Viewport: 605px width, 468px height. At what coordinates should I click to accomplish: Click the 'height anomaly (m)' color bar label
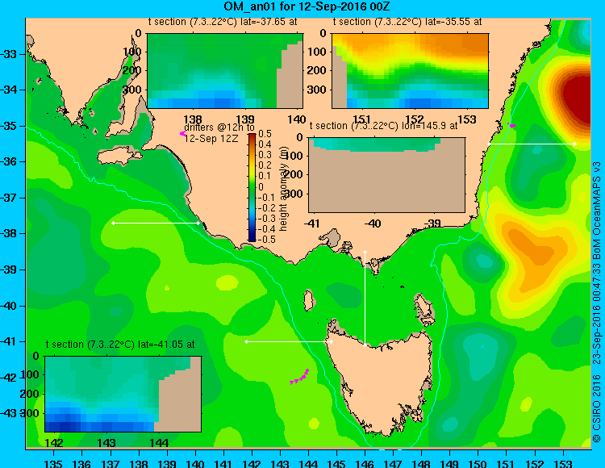click(284, 190)
